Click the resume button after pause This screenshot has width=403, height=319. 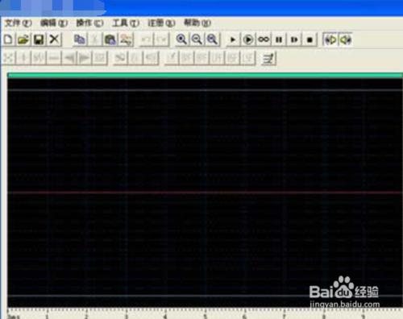tap(294, 39)
